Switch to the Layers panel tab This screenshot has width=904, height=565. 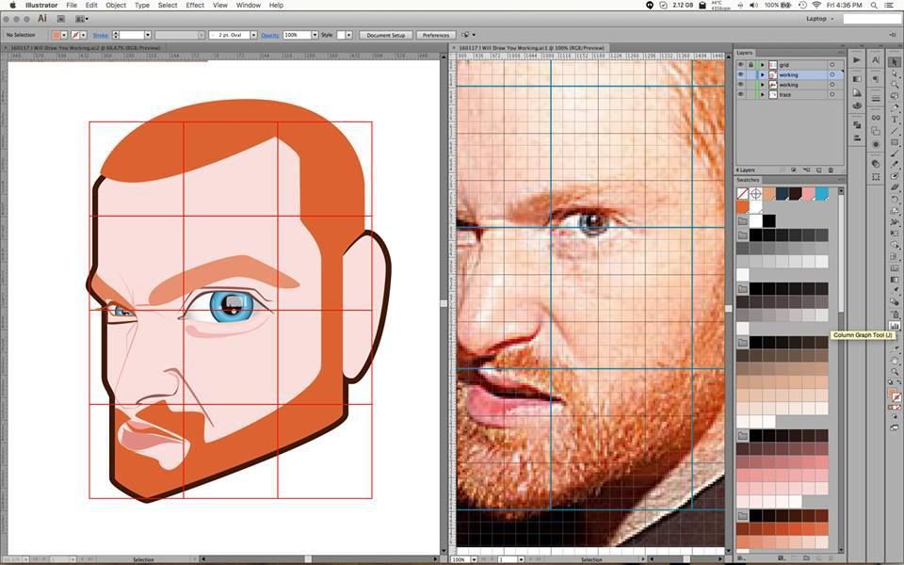[744, 53]
